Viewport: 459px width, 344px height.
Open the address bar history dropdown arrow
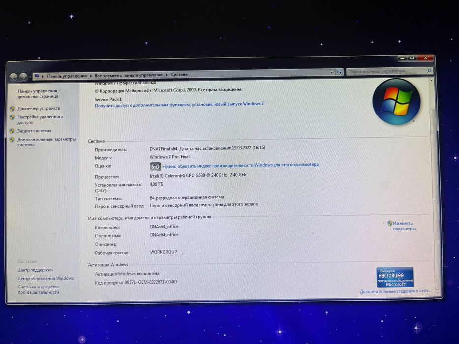click(331, 72)
